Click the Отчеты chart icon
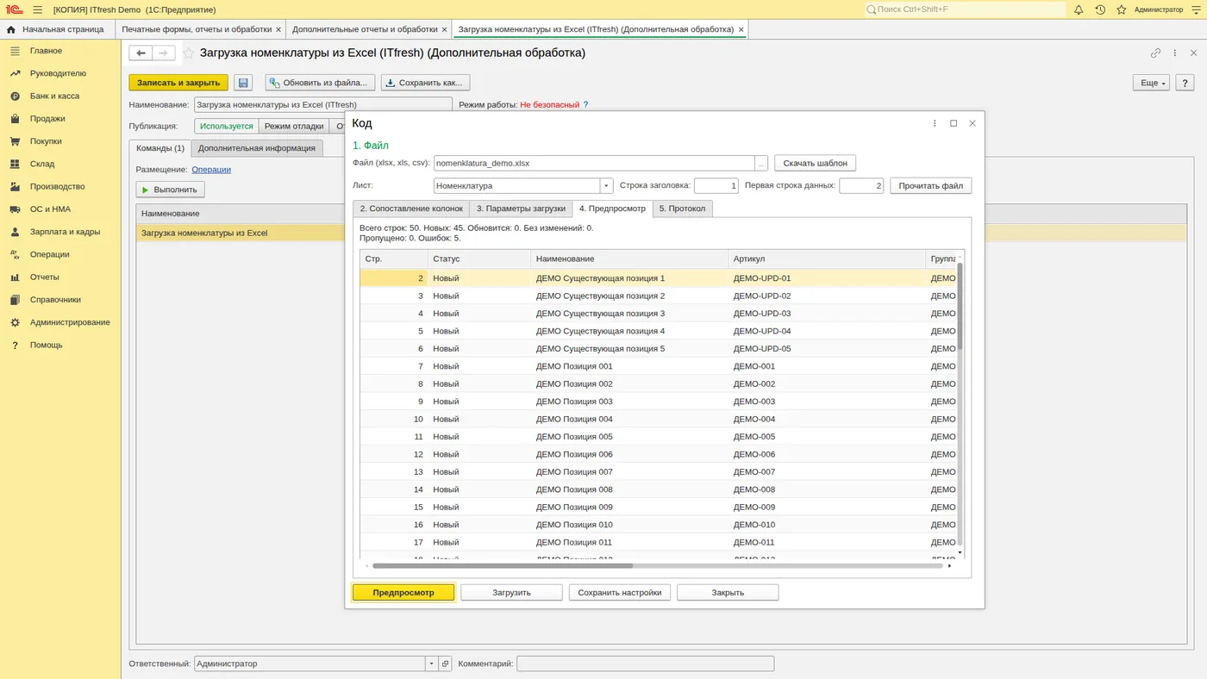The width and height of the screenshot is (1207, 679). click(15, 277)
